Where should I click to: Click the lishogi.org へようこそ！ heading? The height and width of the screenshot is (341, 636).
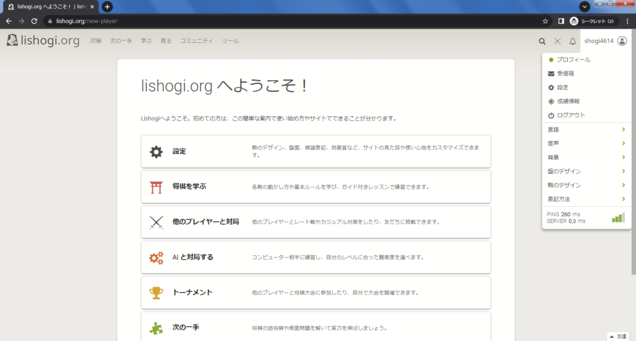(x=225, y=86)
